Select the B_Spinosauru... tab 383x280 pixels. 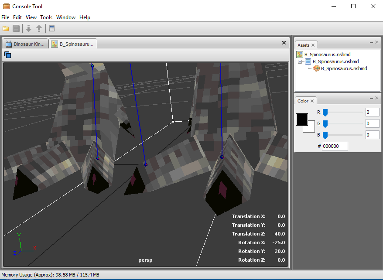pos(73,44)
